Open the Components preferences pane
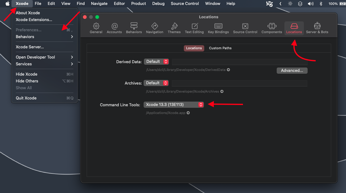 click(272, 28)
